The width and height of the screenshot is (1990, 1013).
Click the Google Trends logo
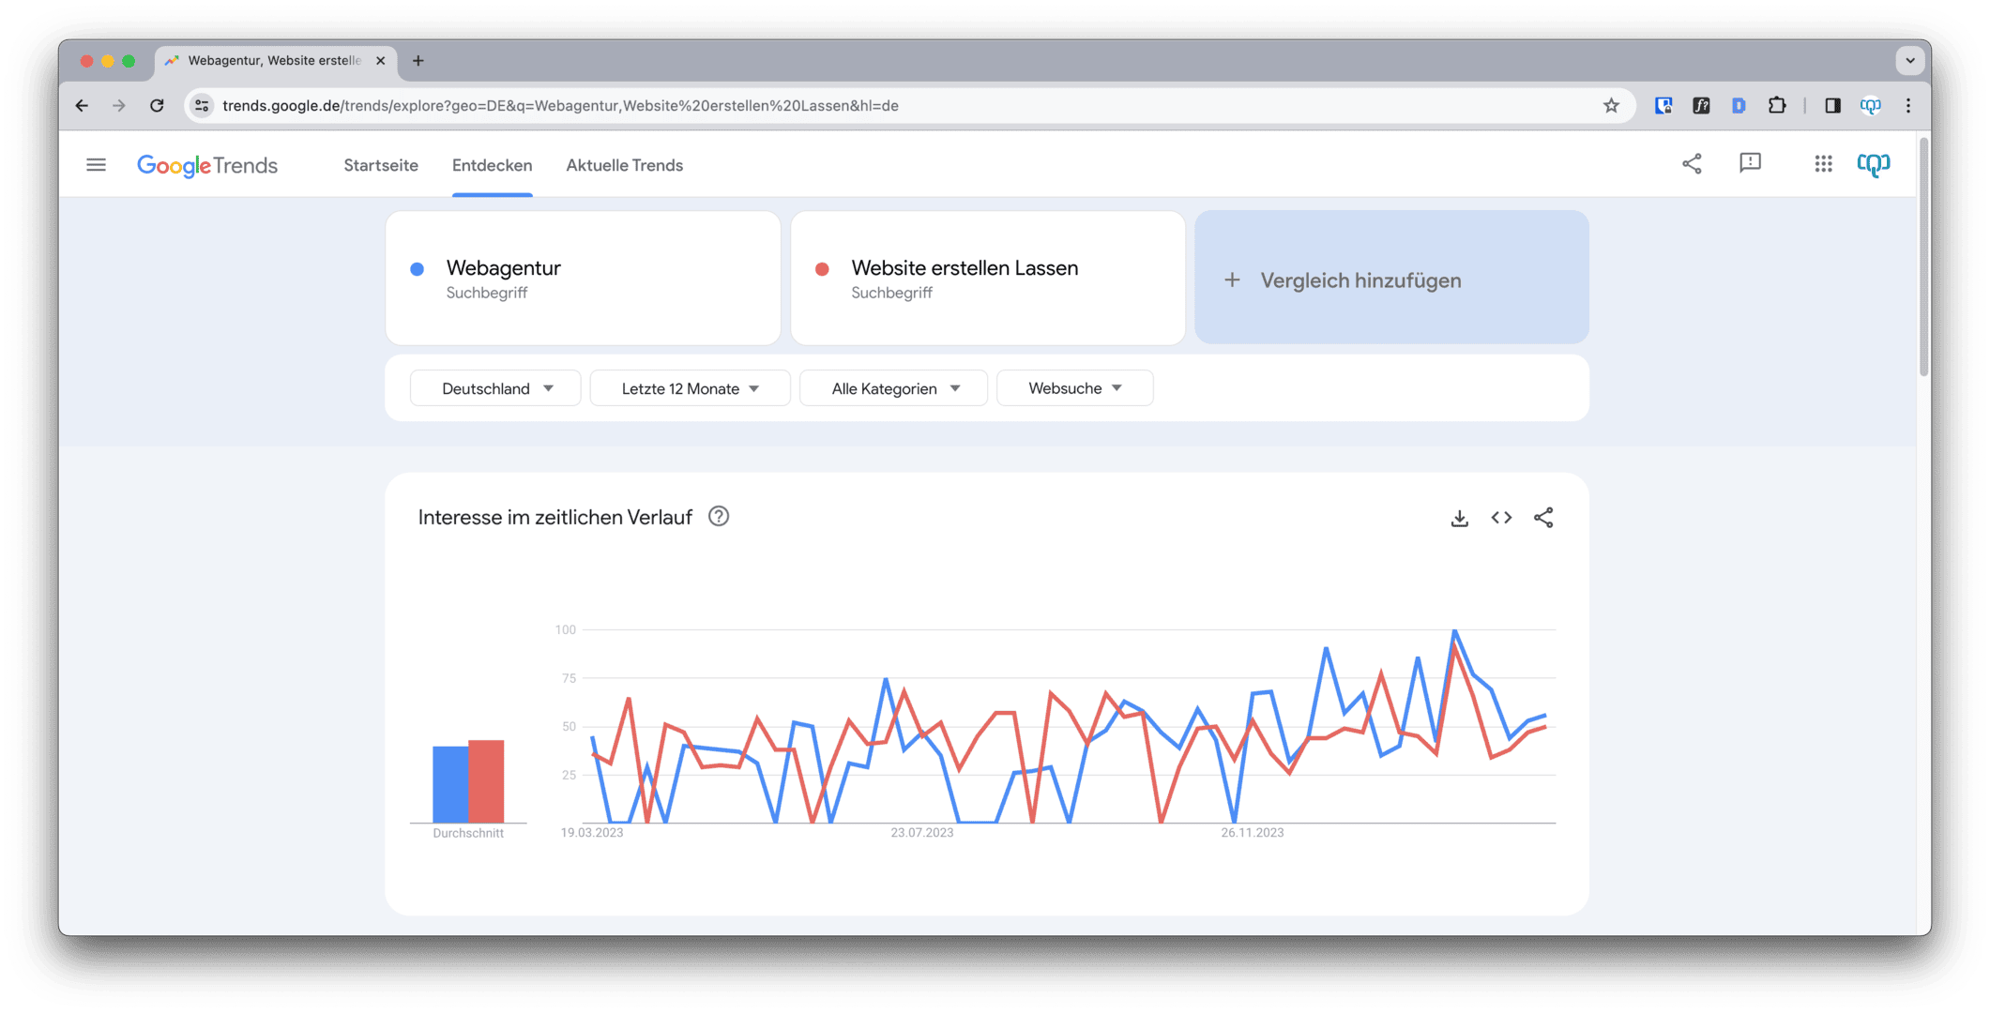(207, 166)
